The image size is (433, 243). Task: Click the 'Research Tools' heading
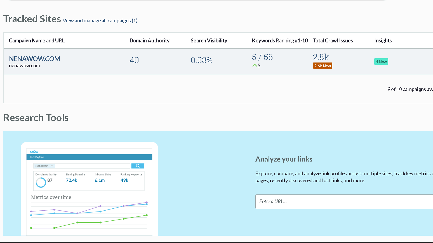pyautogui.click(x=36, y=118)
